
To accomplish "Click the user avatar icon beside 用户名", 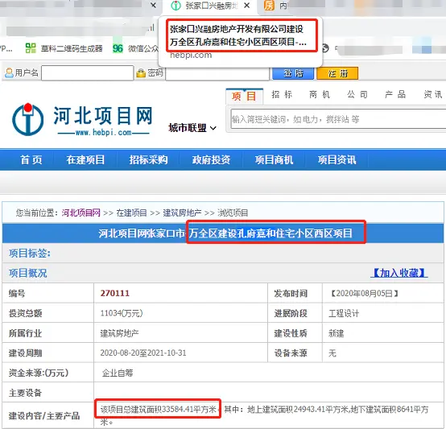I will tap(9, 72).
